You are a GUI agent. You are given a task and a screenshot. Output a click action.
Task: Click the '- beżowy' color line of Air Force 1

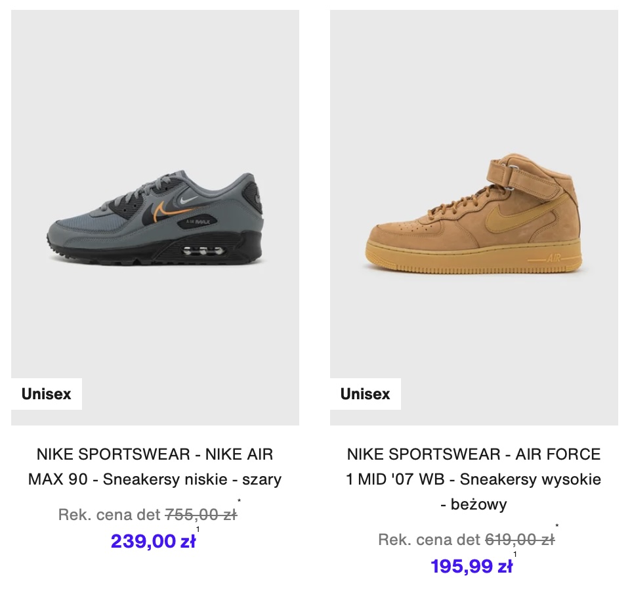click(474, 504)
